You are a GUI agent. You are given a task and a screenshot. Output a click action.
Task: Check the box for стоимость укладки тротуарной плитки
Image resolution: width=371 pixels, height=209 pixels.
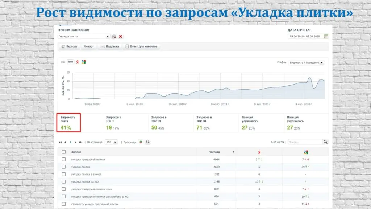[x=64, y=204]
